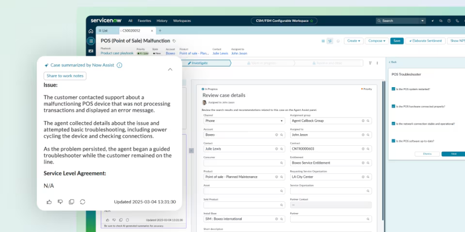Viewport: 465px width, 232px height.
Task: Click the filter icon beside the playbook stages
Action: (370, 63)
